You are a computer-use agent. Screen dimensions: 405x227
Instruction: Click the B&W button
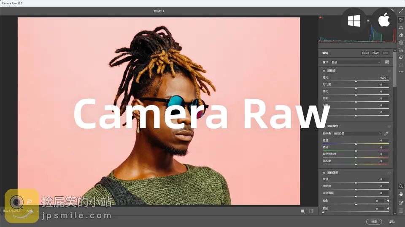click(375, 53)
